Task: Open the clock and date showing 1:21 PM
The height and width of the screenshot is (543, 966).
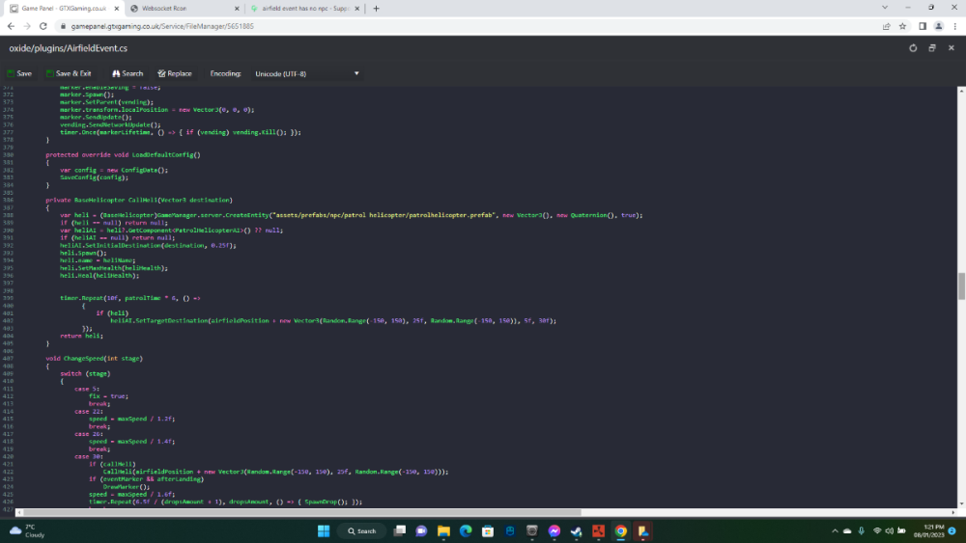Action: (x=929, y=530)
